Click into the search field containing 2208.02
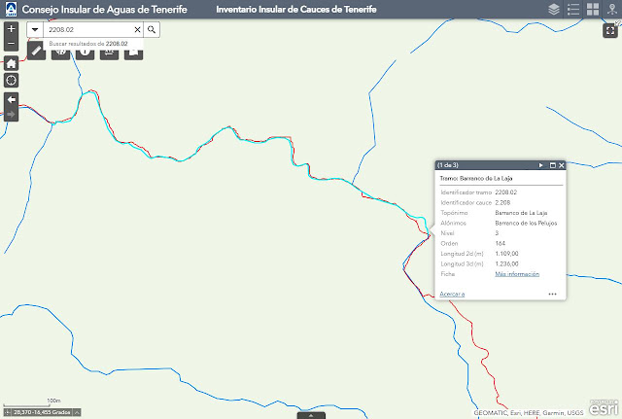 pyautogui.click(x=88, y=29)
